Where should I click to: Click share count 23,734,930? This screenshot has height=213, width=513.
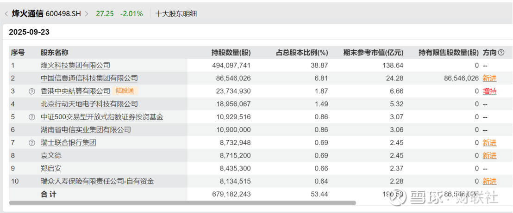pyautogui.click(x=233, y=91)
